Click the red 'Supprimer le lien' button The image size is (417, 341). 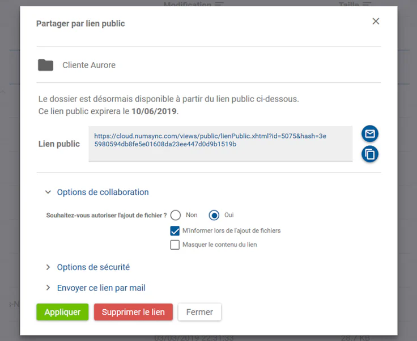(x=133, y=312)
